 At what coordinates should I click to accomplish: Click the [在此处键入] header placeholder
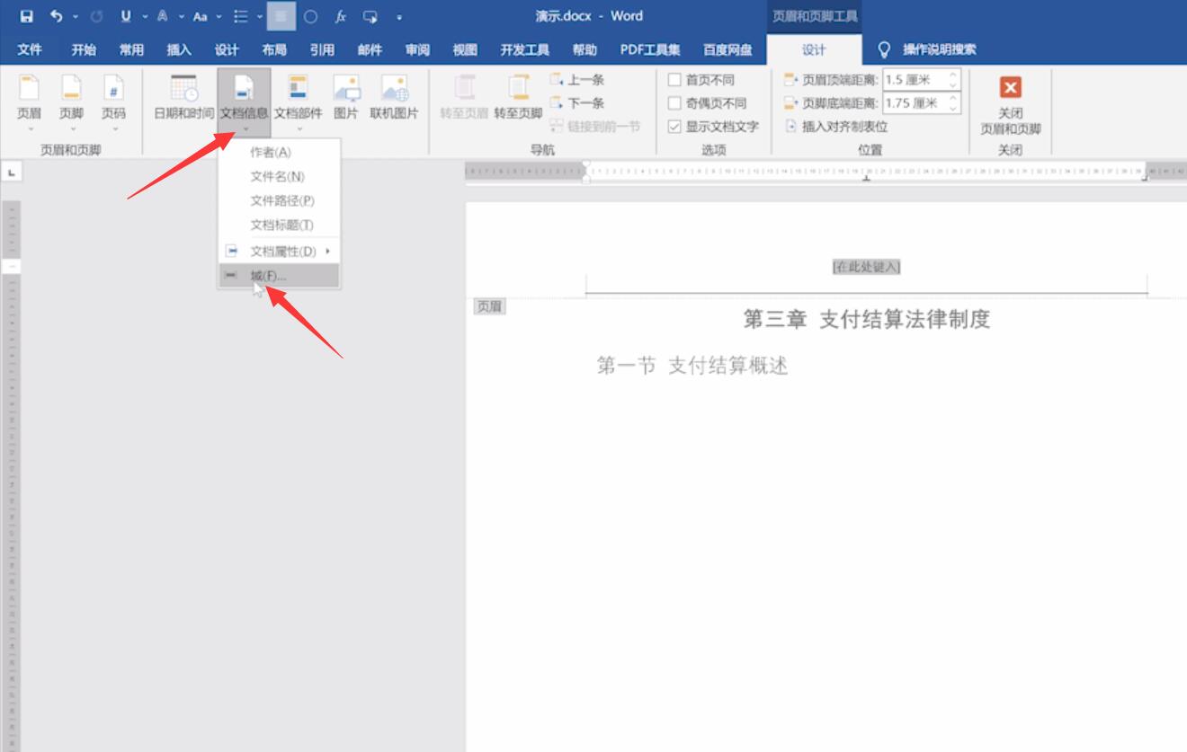point(866,267)
